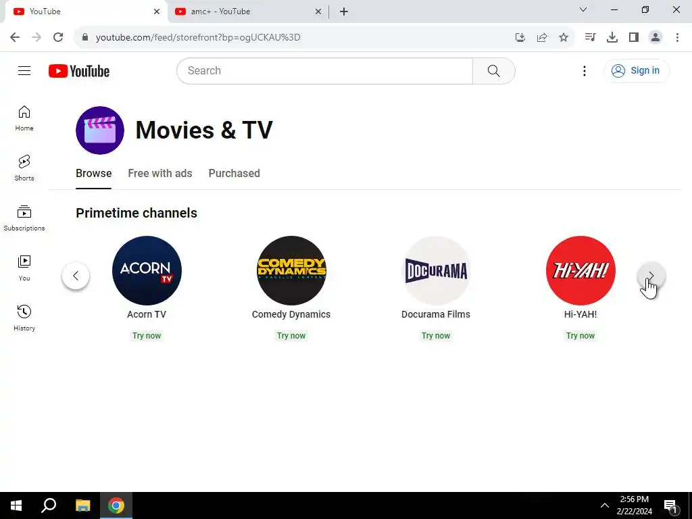
Task: Click the Primetime channels heading
Action: [x=137, y=213]
